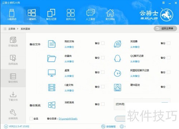
Task: Click 从未备份 link under 我的文档
Action: [x=69, y=47]
